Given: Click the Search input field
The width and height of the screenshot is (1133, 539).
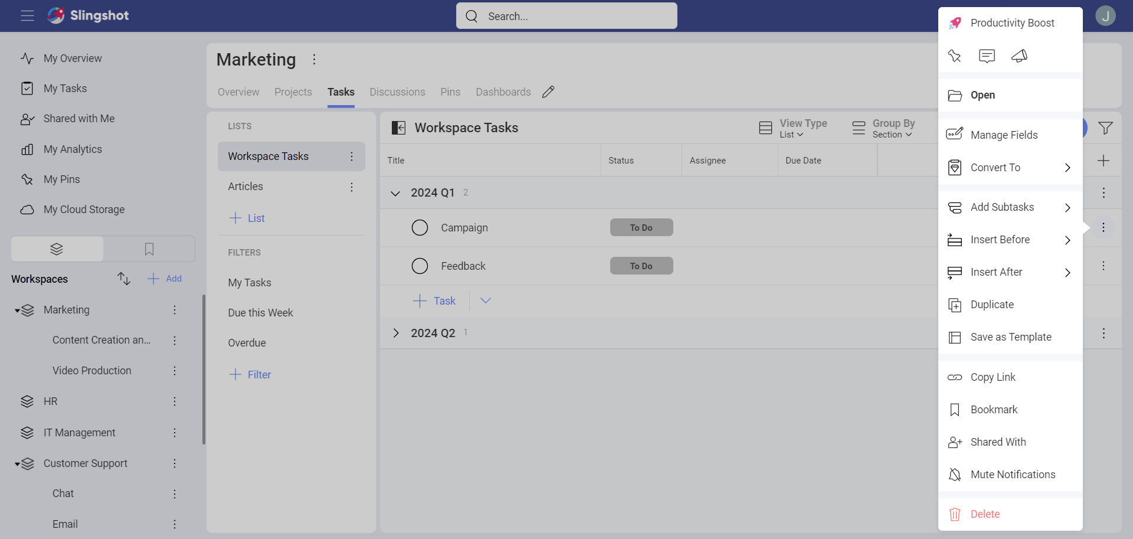Looking at the screenshot, I should tap(566, 16).
